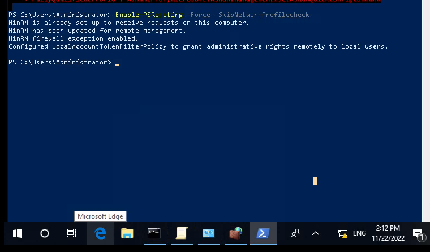
Task: Expand hidden system tray icons chevron
Action: [x=316, y=233]
